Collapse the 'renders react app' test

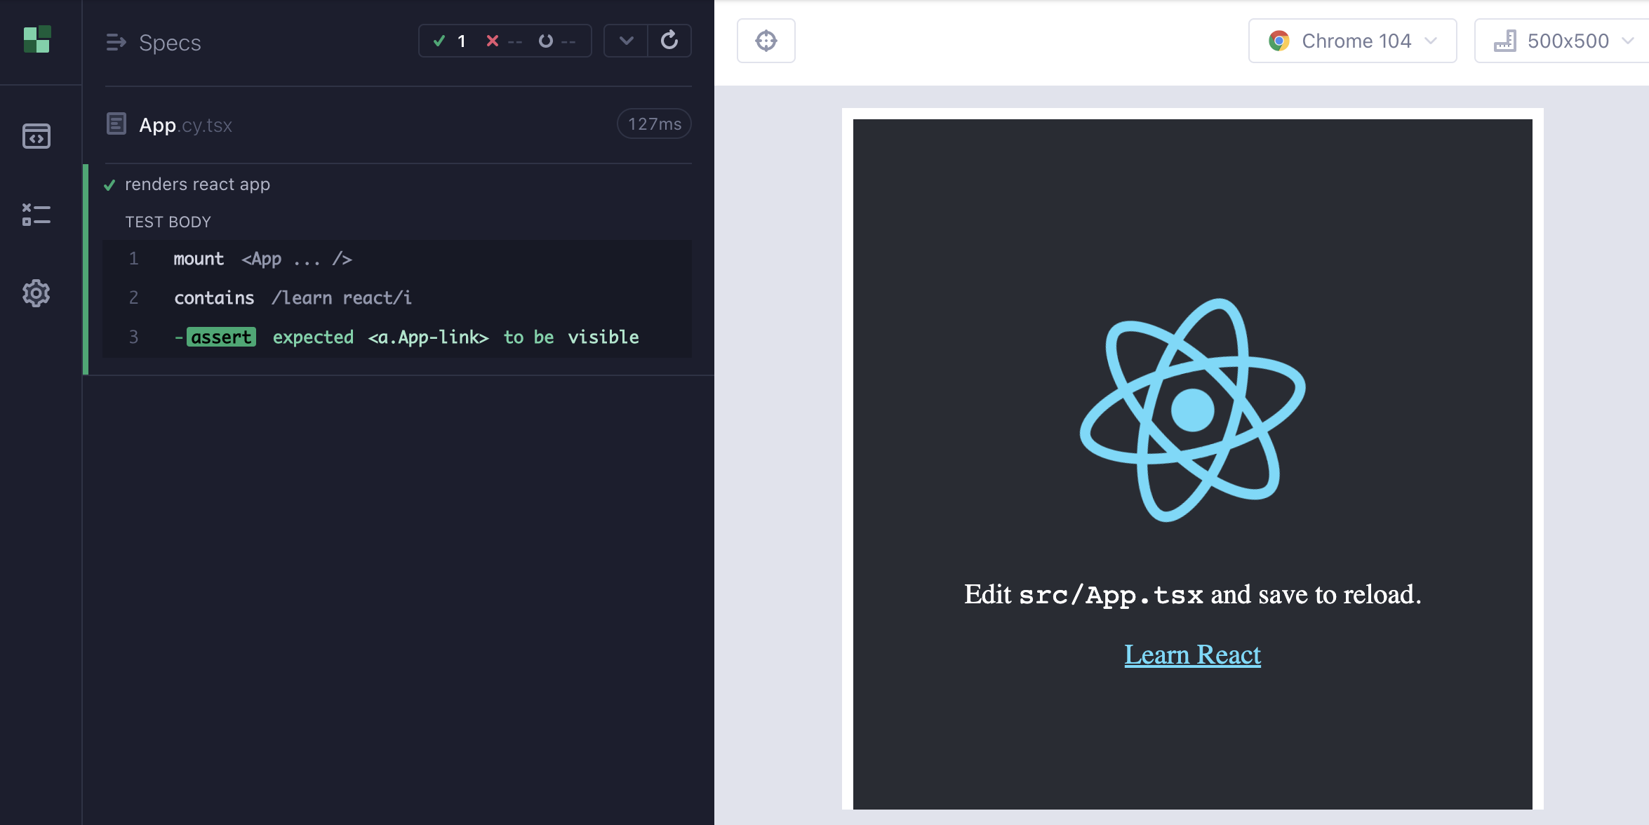196,184
